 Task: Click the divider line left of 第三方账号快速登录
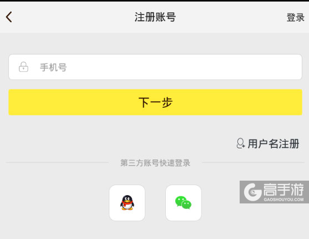click(57, 162)
